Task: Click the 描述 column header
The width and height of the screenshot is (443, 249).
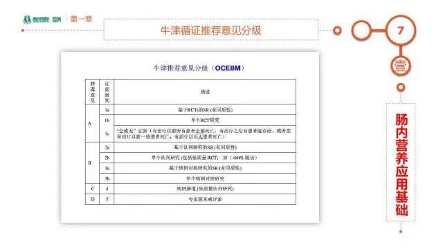Action: (x=205, y=92)
